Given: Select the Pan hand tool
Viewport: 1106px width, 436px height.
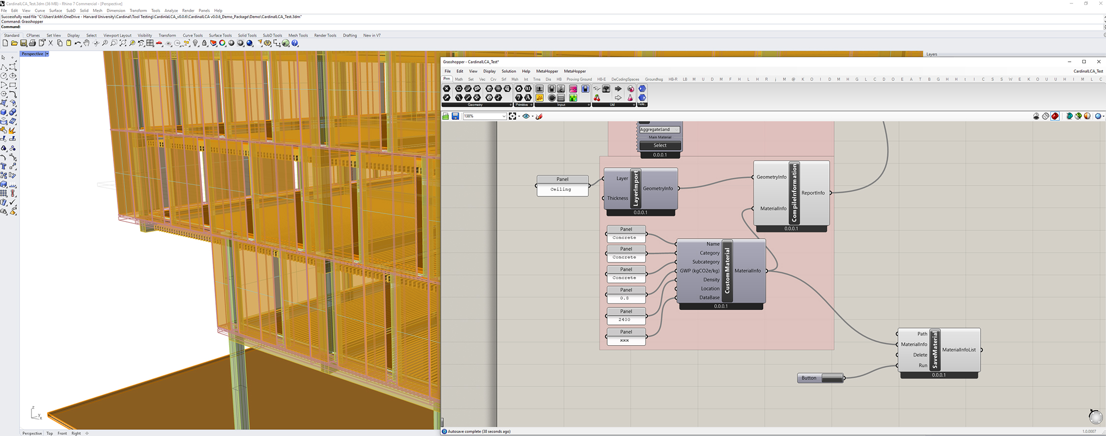Looking at the screenshot, I should tap(87, 43).
